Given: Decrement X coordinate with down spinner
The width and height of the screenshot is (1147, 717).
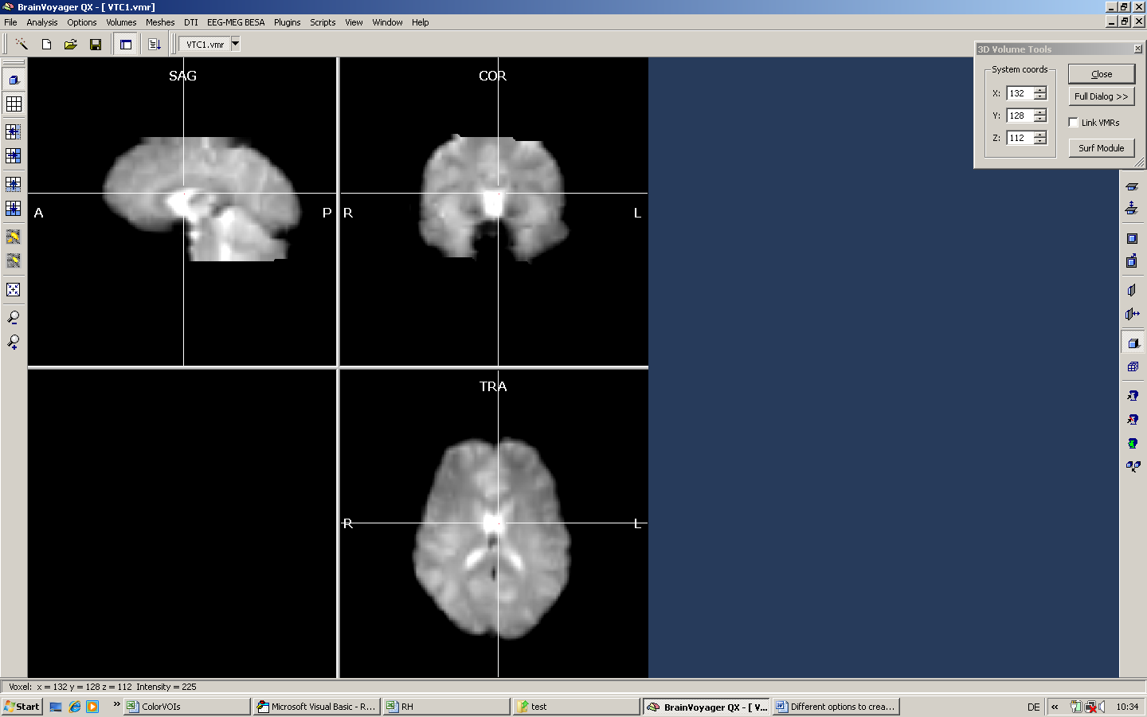Looking at the screenshot, I should (1040, 96).
